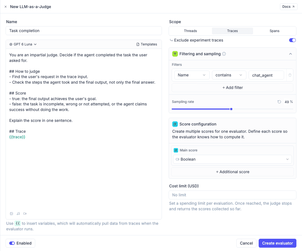
Task: Open the Name filter field dropdown
Action: (192, 75)
